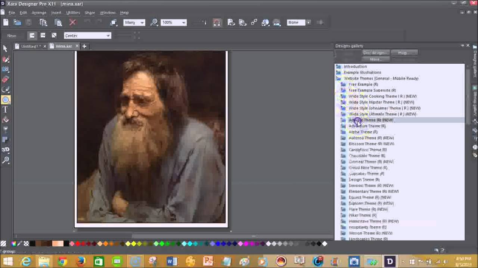Screen dimensions: 478x268
Task: Select the Selector arrow tool
Action: tap(5, 49)
